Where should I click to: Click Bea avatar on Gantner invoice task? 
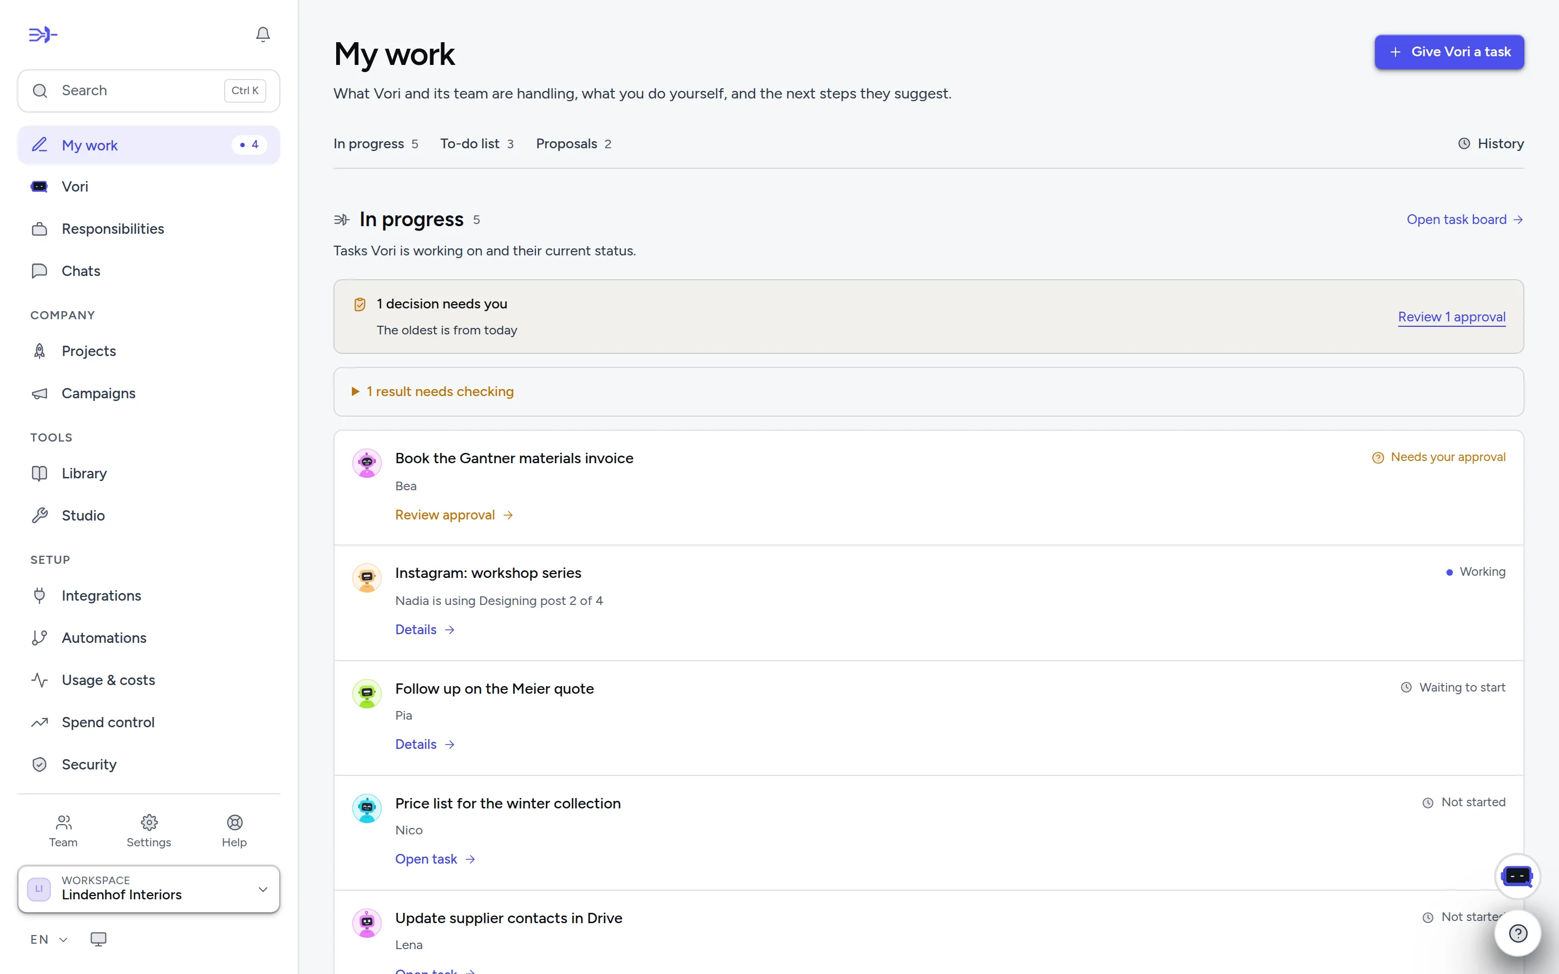[366, 463]
